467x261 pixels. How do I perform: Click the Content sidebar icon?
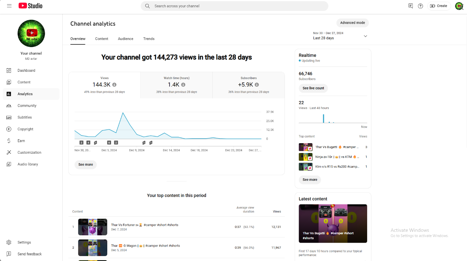pos(9,82)
